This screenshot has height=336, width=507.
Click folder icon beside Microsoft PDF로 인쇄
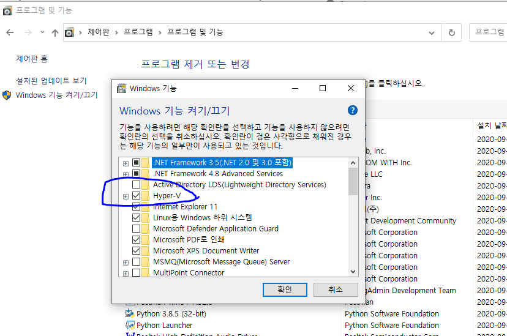pyautogui.click(x=146, y=239)
